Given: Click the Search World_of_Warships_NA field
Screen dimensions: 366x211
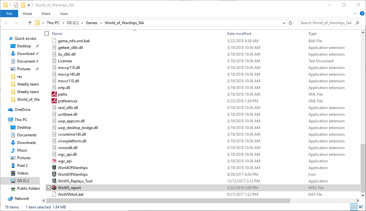Looking at the screenshot, I should click(326, 23).
